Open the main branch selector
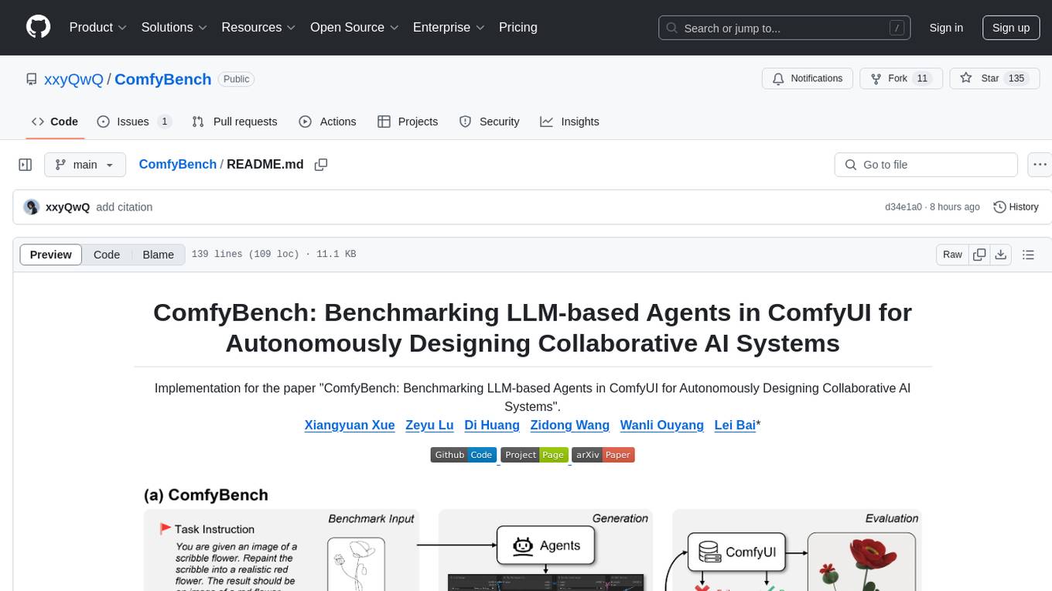Screen dimensions: 1052x591 tap(85, 165)
